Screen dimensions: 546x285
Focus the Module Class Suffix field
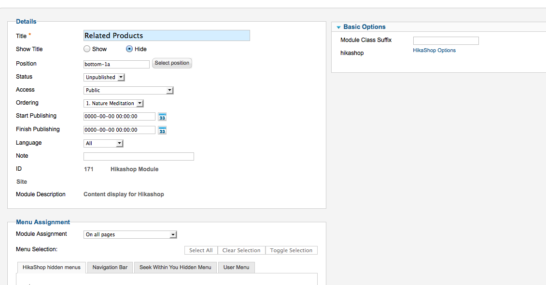tap(446, 41)
